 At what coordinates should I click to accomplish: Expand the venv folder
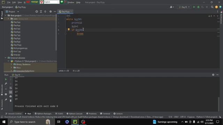[8, 19]
